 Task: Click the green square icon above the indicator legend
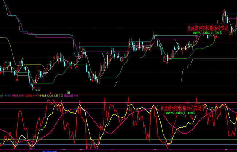69,93
